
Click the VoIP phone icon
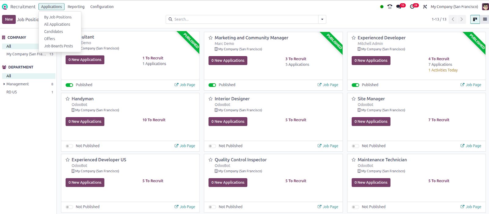[390, 7]
